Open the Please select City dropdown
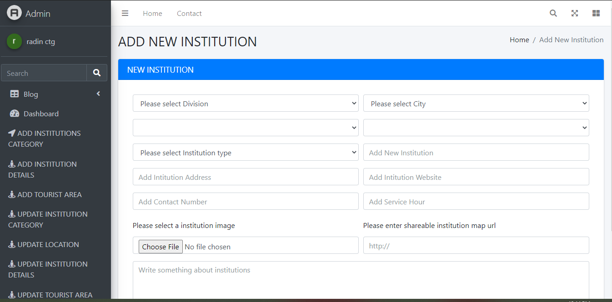This screenshot has width=612, height=302. 476,103
